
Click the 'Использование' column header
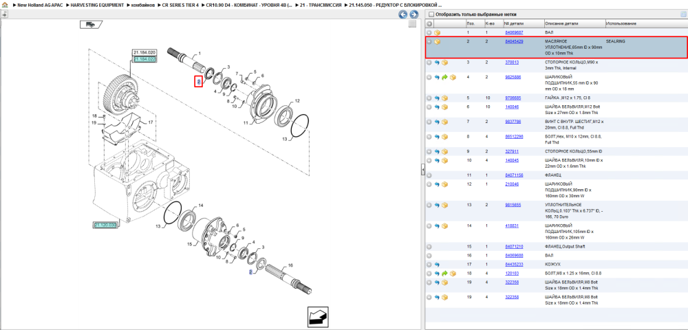[x=621, y=23]
